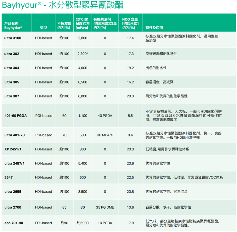Click the IPDI-based type in ultra 401-70 row
237x232 pixels.
(x=43, y=135)
